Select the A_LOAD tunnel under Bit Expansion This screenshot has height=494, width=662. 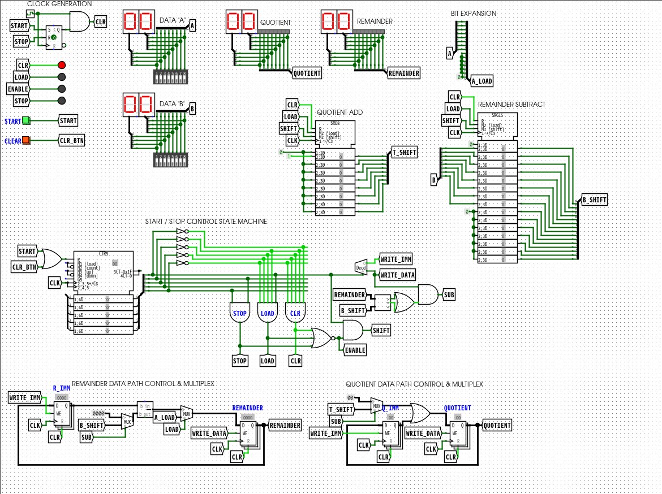click(482, 81)
